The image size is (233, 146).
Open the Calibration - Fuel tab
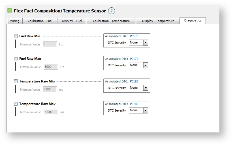pos(40,21)
